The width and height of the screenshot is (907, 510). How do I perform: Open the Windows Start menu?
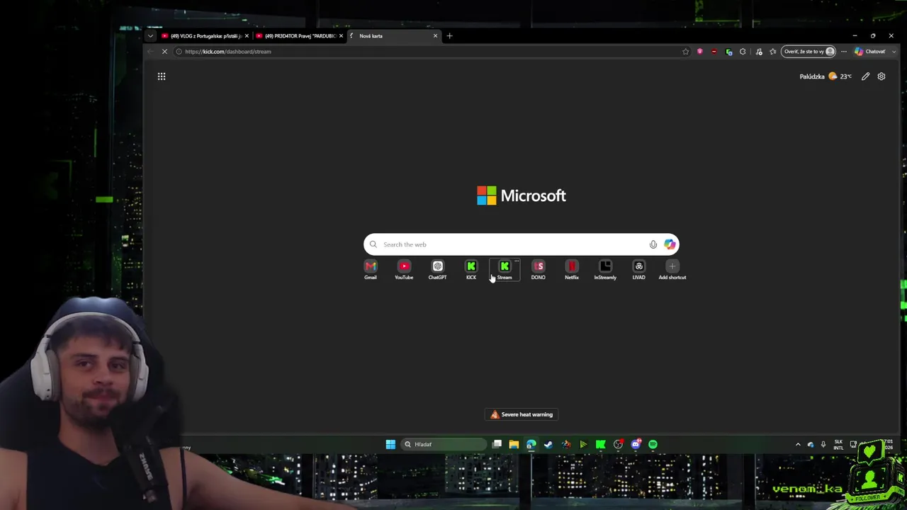click(x=390, y=444)
